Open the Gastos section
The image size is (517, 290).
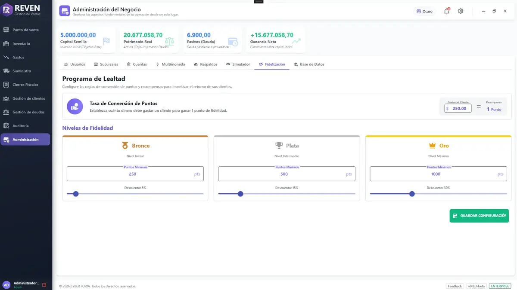(x=25, y=57)
